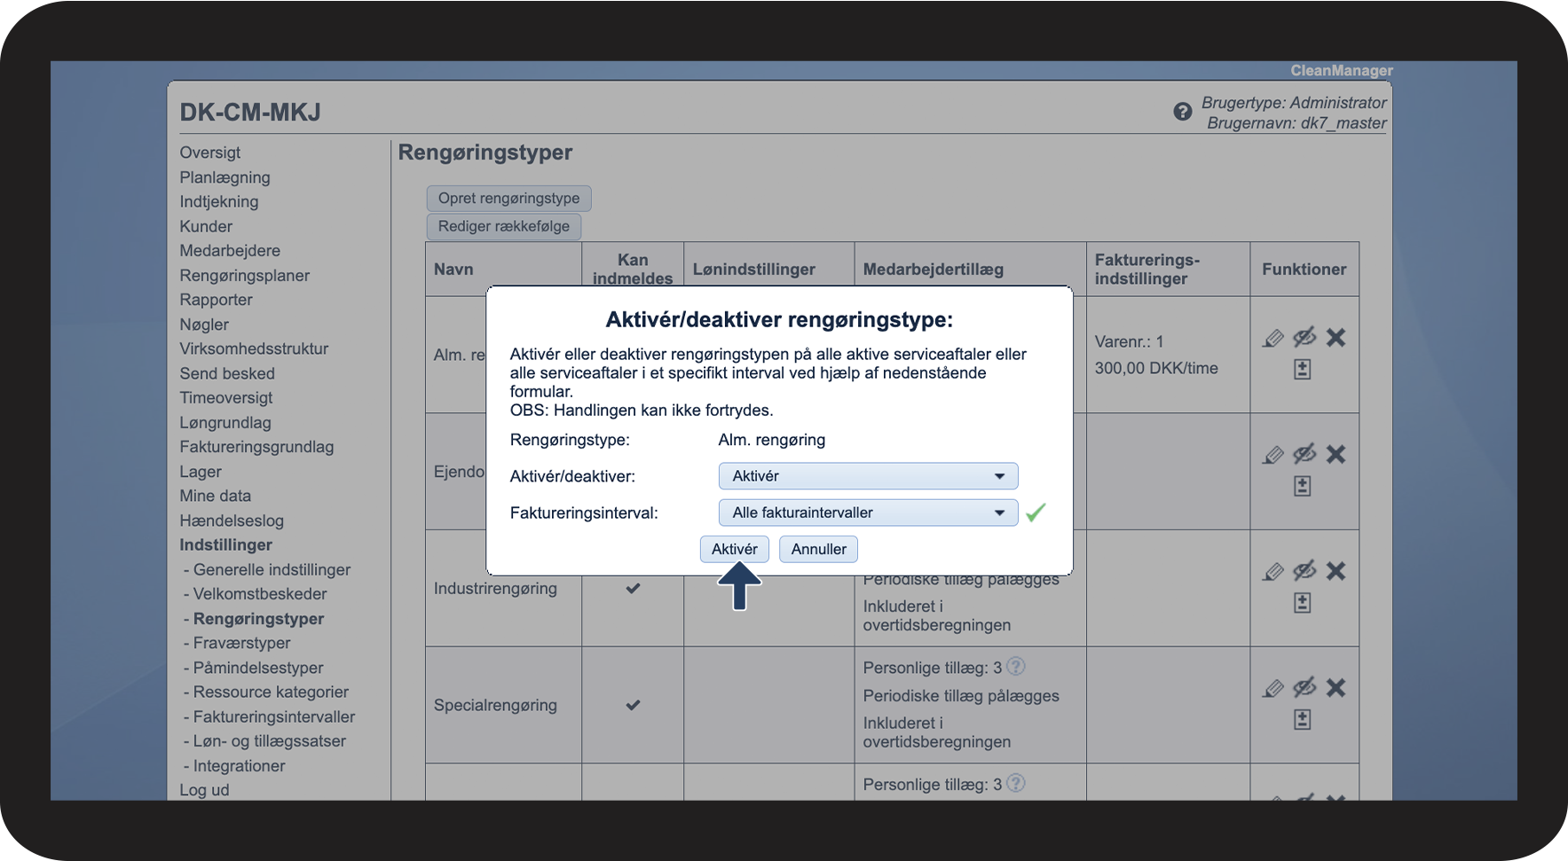This screenshot has width=1568, height=861.
Task: Open document icon in Ejendomsservice row
Action: pos(1302,486)
